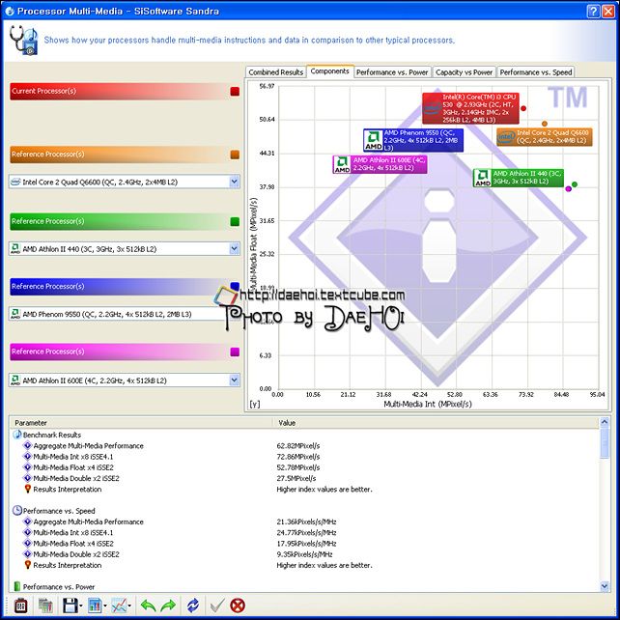Go back with the green left arrow
Screen dimensions: 620x620
149,606
